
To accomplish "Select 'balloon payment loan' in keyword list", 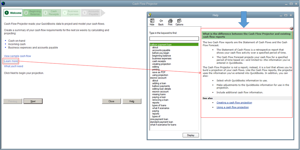I will click(x=174, y=45).
